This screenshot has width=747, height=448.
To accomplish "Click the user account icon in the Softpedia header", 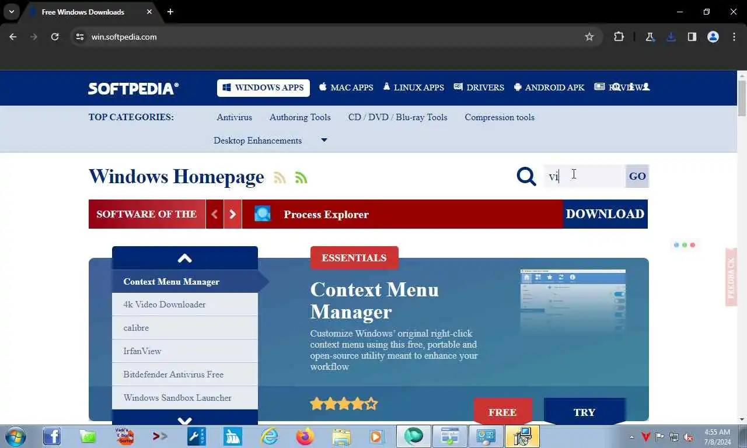I will tap(645, 87).
